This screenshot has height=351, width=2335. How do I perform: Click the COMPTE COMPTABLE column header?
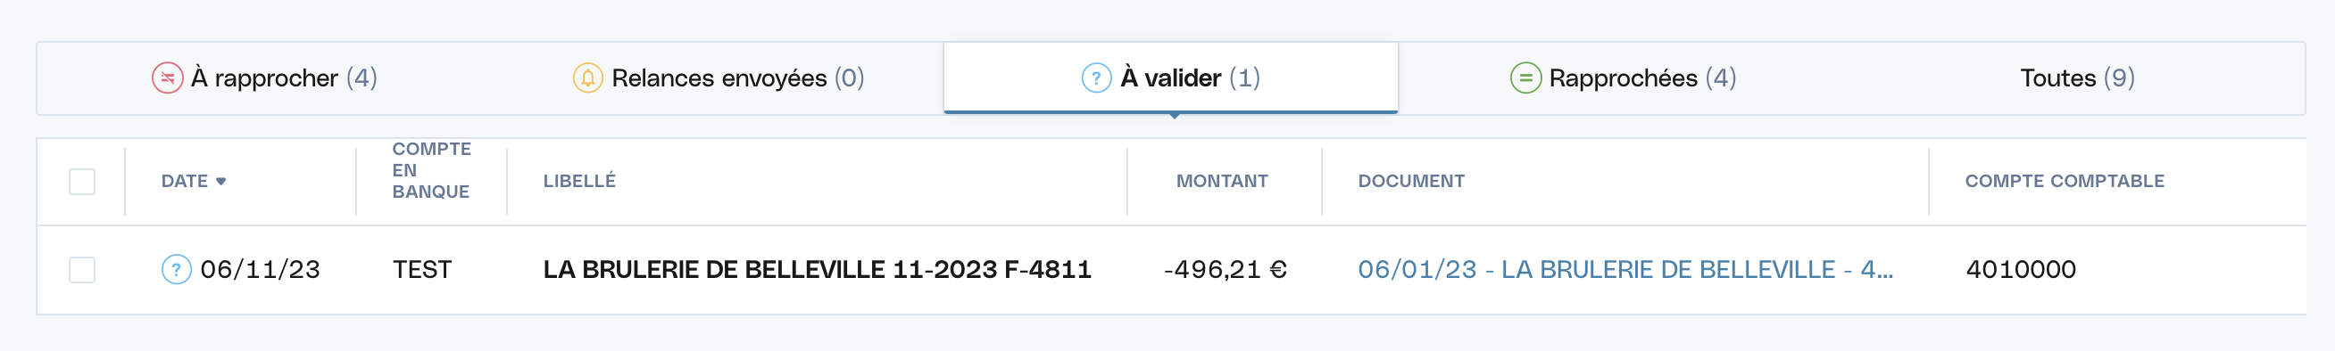(x=2064, y=181)
